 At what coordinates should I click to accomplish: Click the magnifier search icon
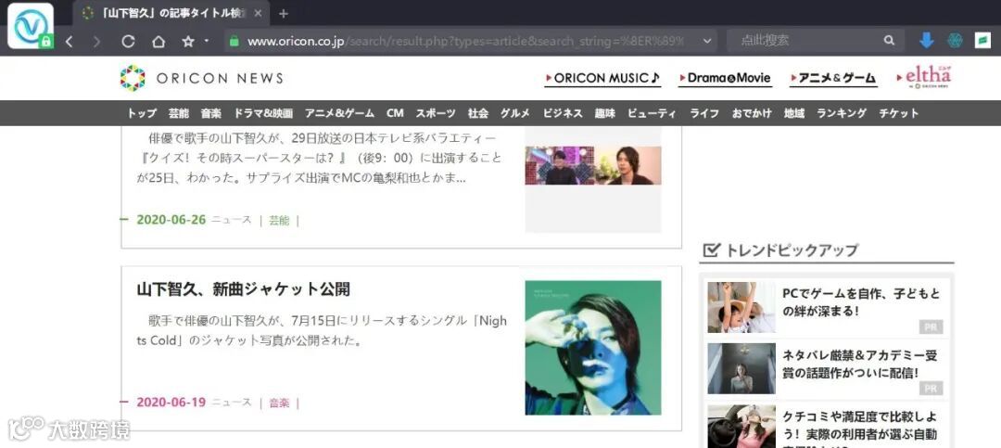pos(889,41)
